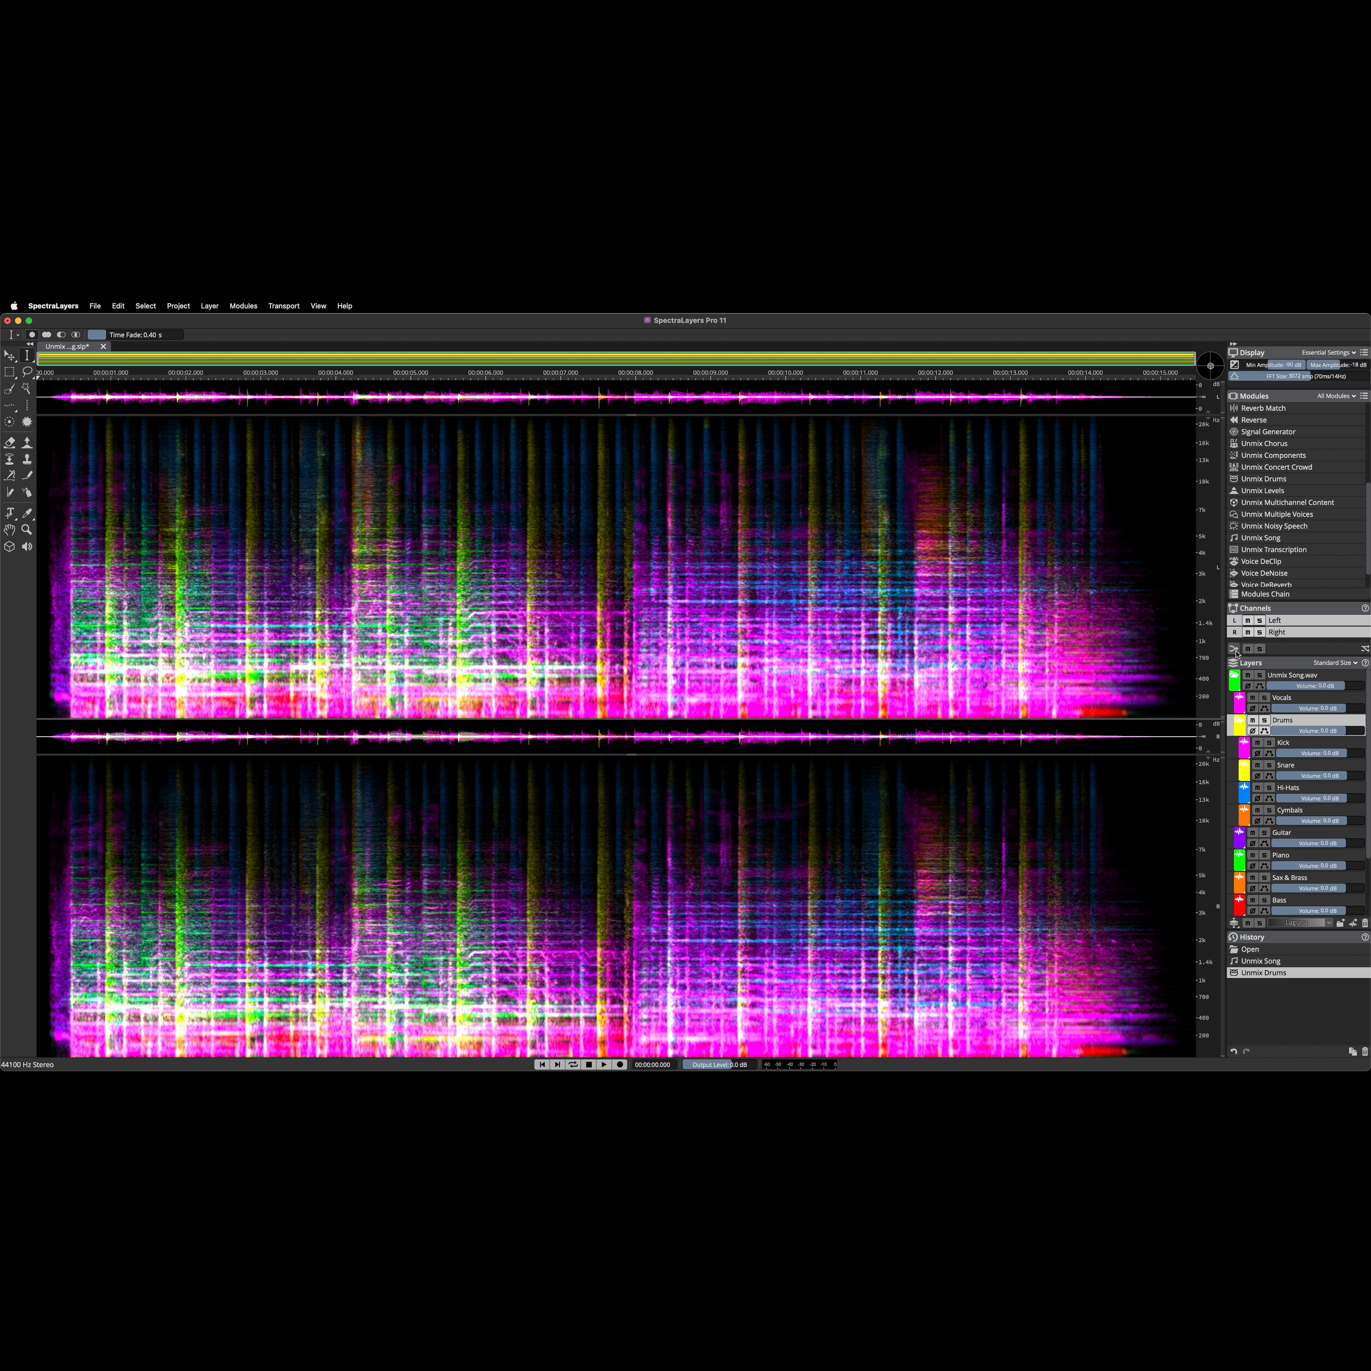1371x1371 pixels.
Task: Select the move layer arrow tool
Action: coord(10,356)
